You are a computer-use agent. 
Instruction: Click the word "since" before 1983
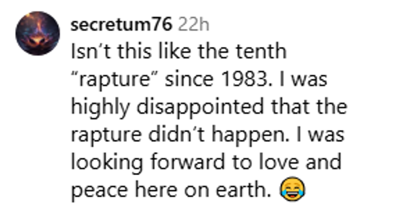(x=185, y=80)
